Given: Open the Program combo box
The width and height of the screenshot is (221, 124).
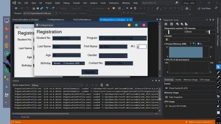Looking at the screenshot, I should coord(123,38).
